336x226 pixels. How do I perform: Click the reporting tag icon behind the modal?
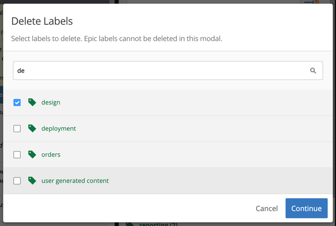pyautogui.click(x=130, y=224)
